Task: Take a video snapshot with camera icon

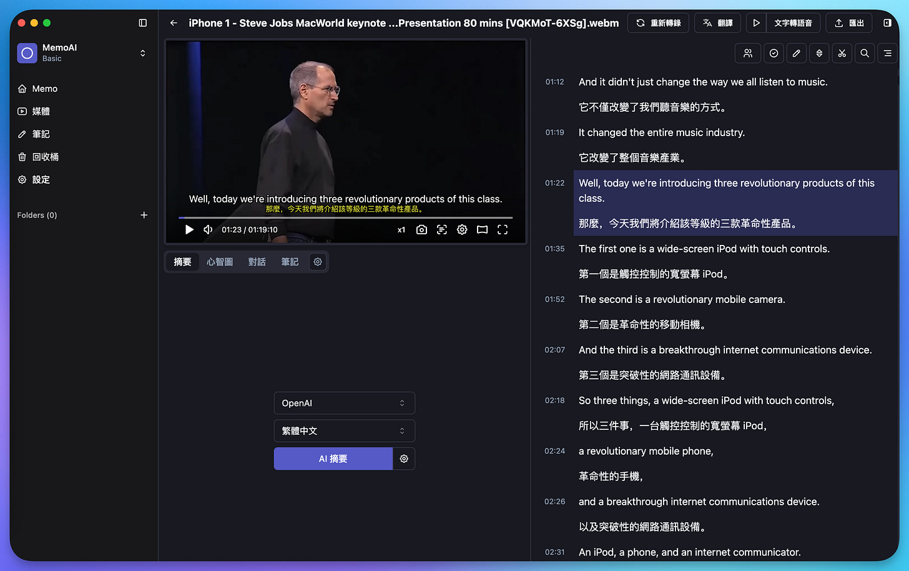Action: pos(422,230)
